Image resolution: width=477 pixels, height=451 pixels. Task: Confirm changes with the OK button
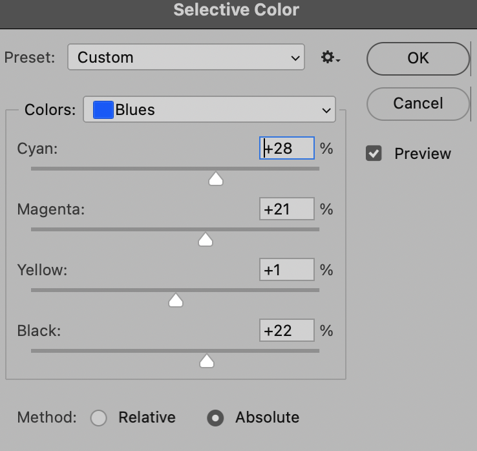click(x=418, y=58)
